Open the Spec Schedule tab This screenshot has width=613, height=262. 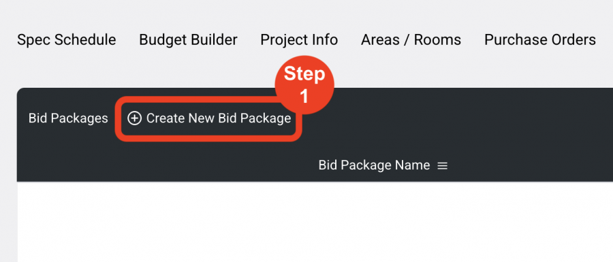click(67, 40)
